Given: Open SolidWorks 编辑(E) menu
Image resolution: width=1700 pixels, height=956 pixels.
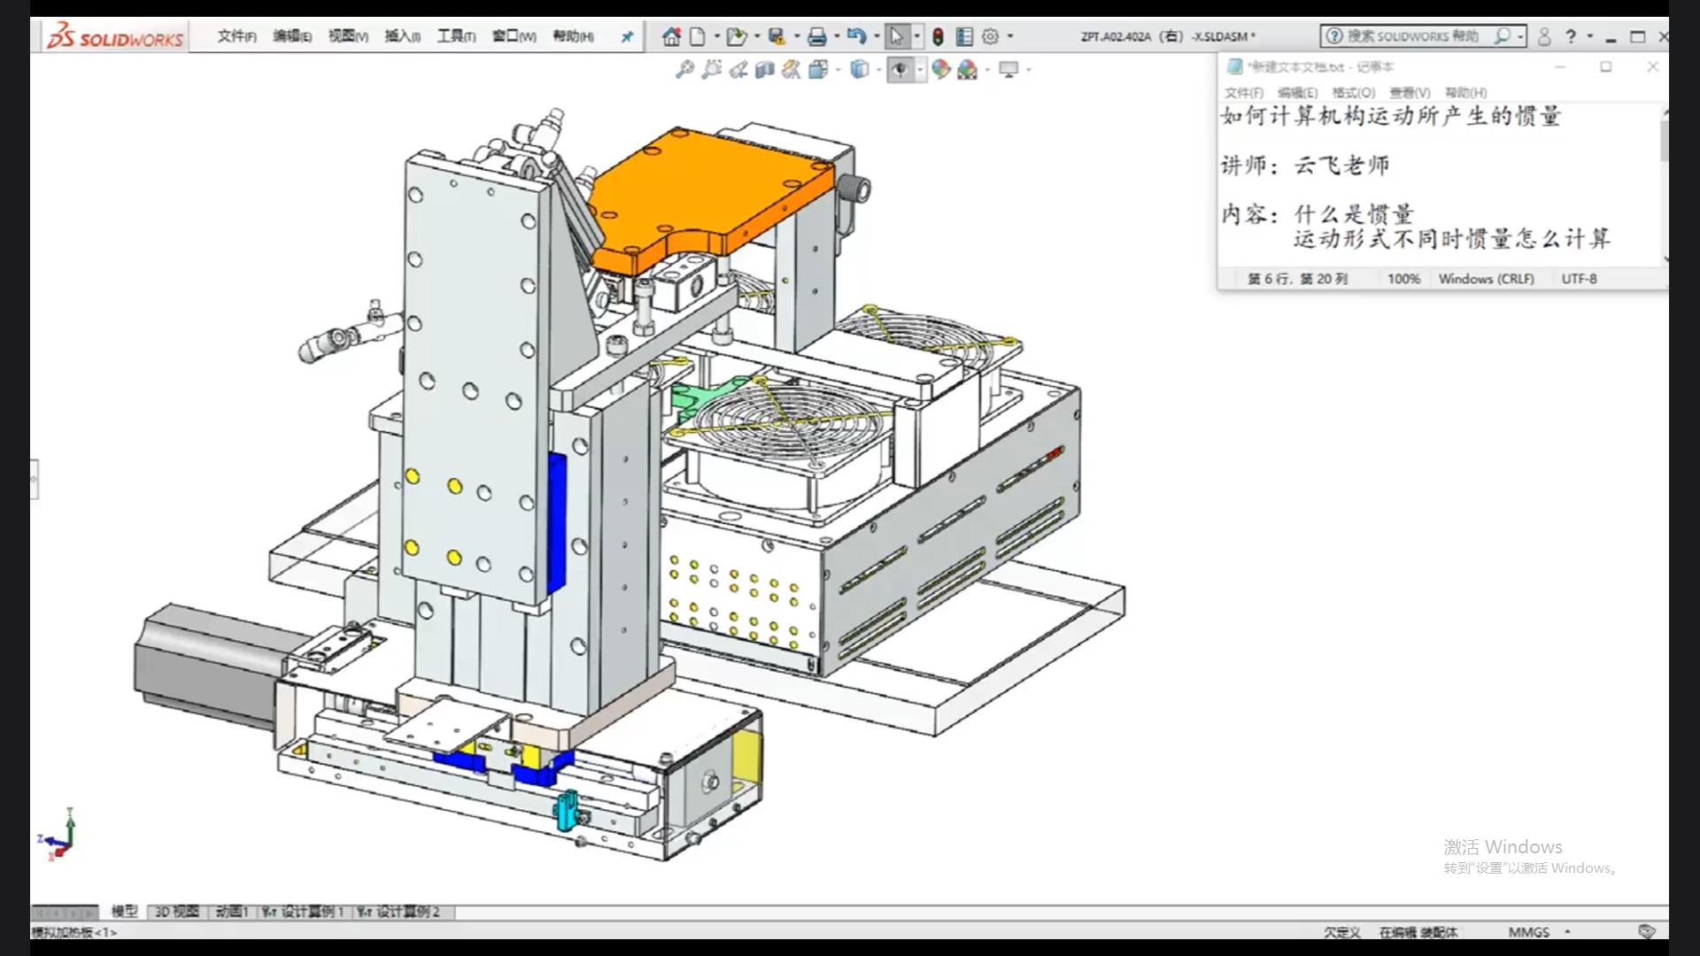Looking at the screenshot, I should point(292,36).
